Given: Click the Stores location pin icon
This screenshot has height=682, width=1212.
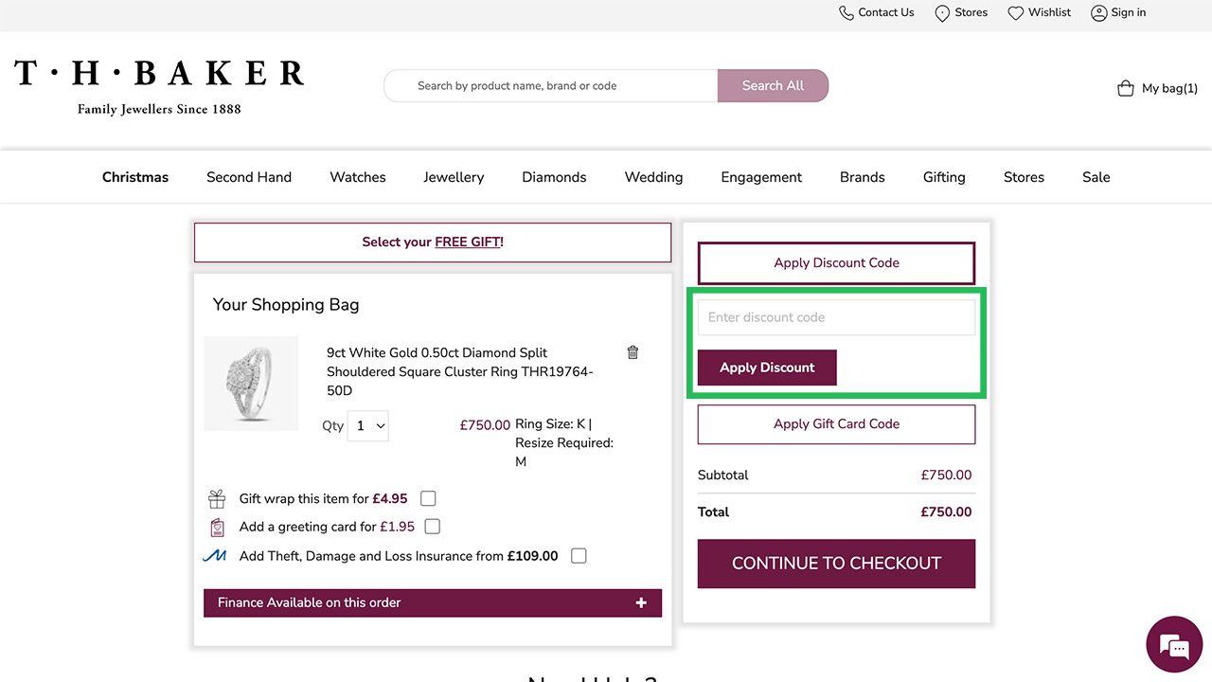Looking at the screenshot, I should pyautogui.click(x=942, y=13).
